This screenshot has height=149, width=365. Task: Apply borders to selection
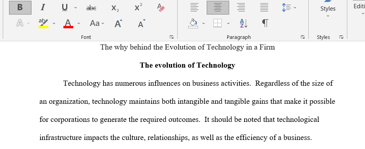click(218, 23)
